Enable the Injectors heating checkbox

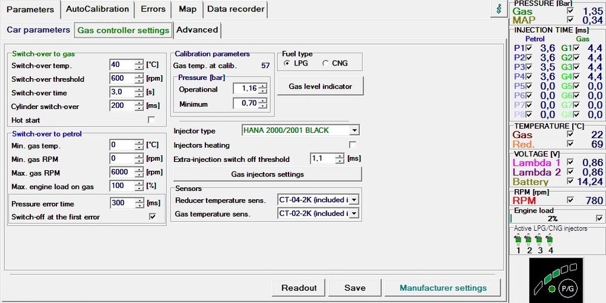tap(353, 145)
